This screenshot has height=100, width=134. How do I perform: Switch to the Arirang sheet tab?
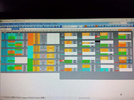(30, 98)
